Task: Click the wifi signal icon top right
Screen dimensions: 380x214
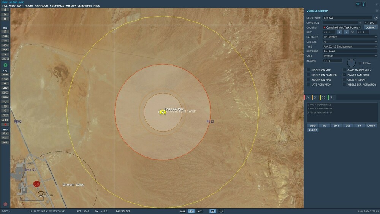Action: click(358, 4)
